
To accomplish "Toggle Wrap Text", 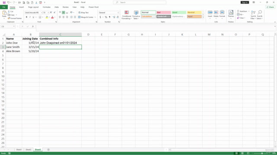I will [x=84, y=12].
